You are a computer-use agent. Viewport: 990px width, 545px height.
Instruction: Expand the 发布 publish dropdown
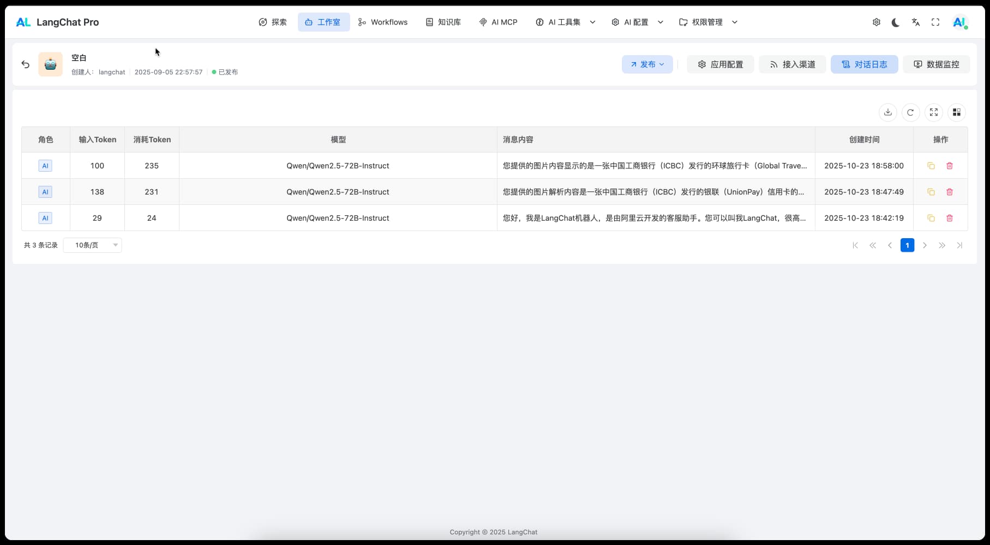point(647,64)
